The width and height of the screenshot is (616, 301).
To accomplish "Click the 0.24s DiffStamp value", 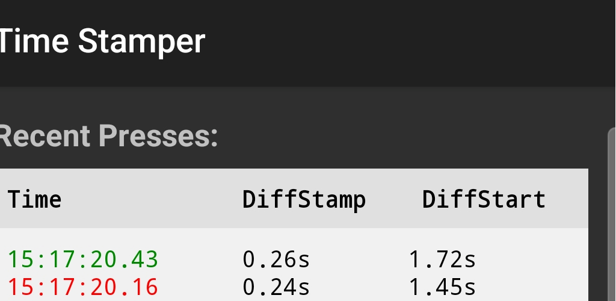I will pos(276,287).
